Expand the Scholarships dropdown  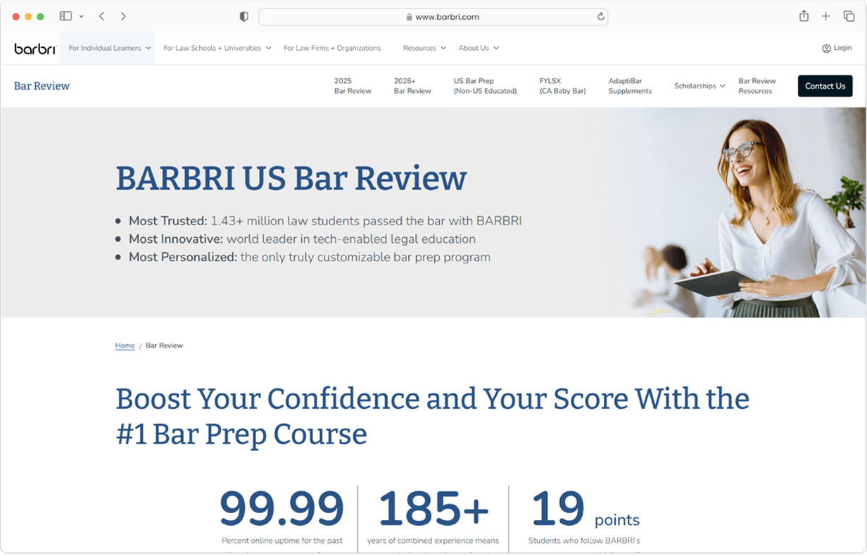[x=699, y=86]
